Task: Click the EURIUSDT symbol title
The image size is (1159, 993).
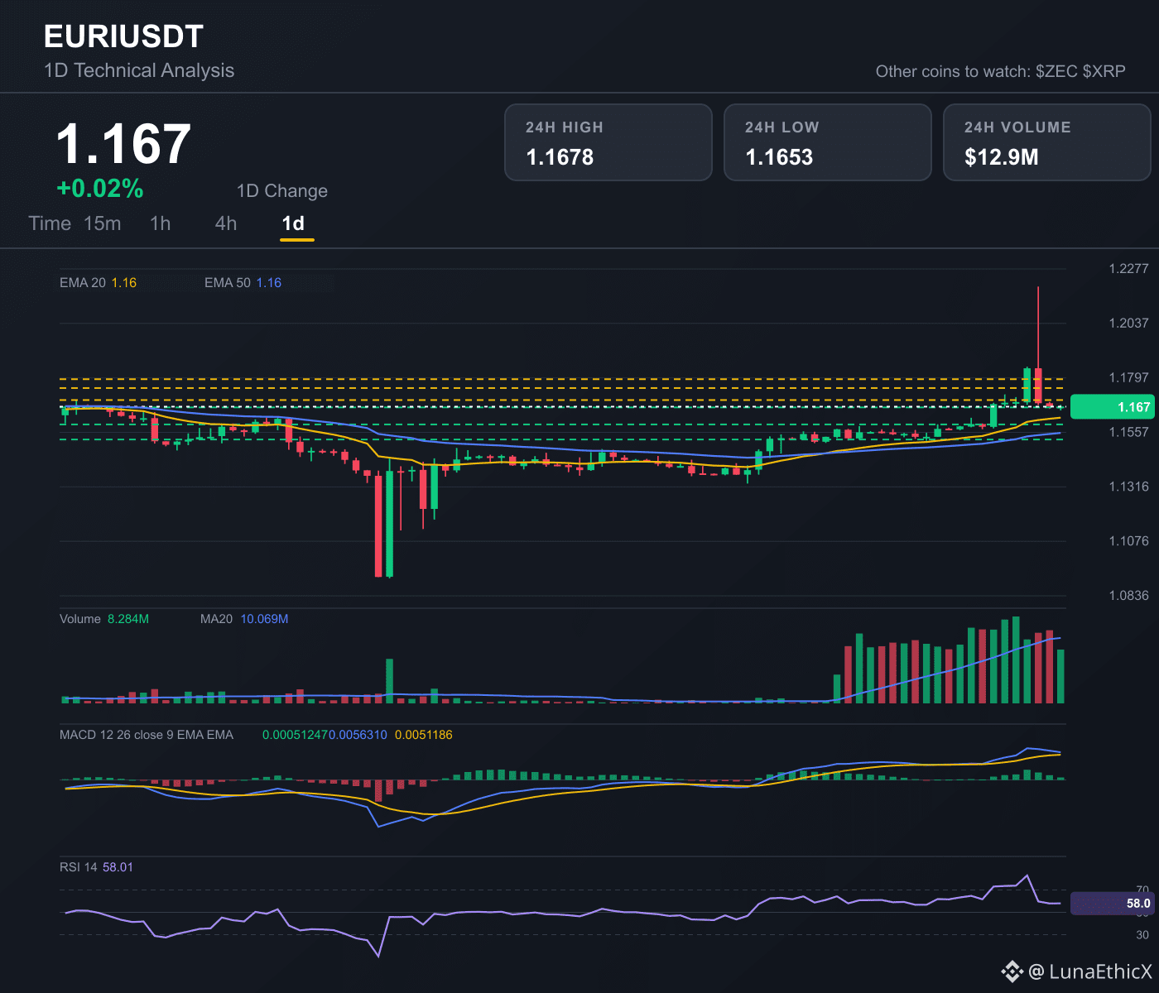Action: point(123,36)
